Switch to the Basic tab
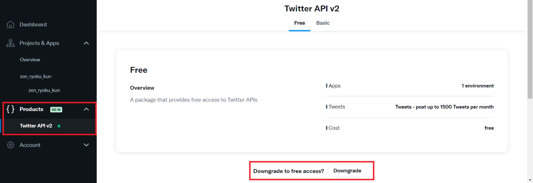Screen dimensions: 533x183 [323, 23]
